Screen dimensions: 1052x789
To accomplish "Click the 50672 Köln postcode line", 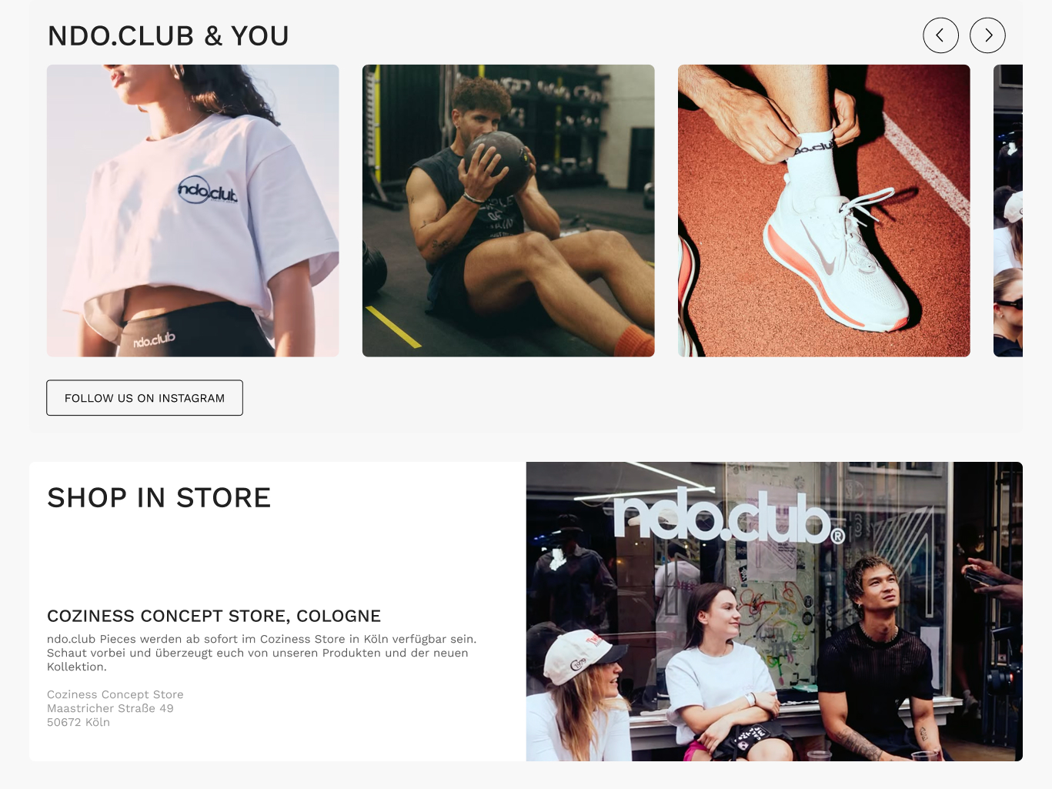I will point(78,722).
